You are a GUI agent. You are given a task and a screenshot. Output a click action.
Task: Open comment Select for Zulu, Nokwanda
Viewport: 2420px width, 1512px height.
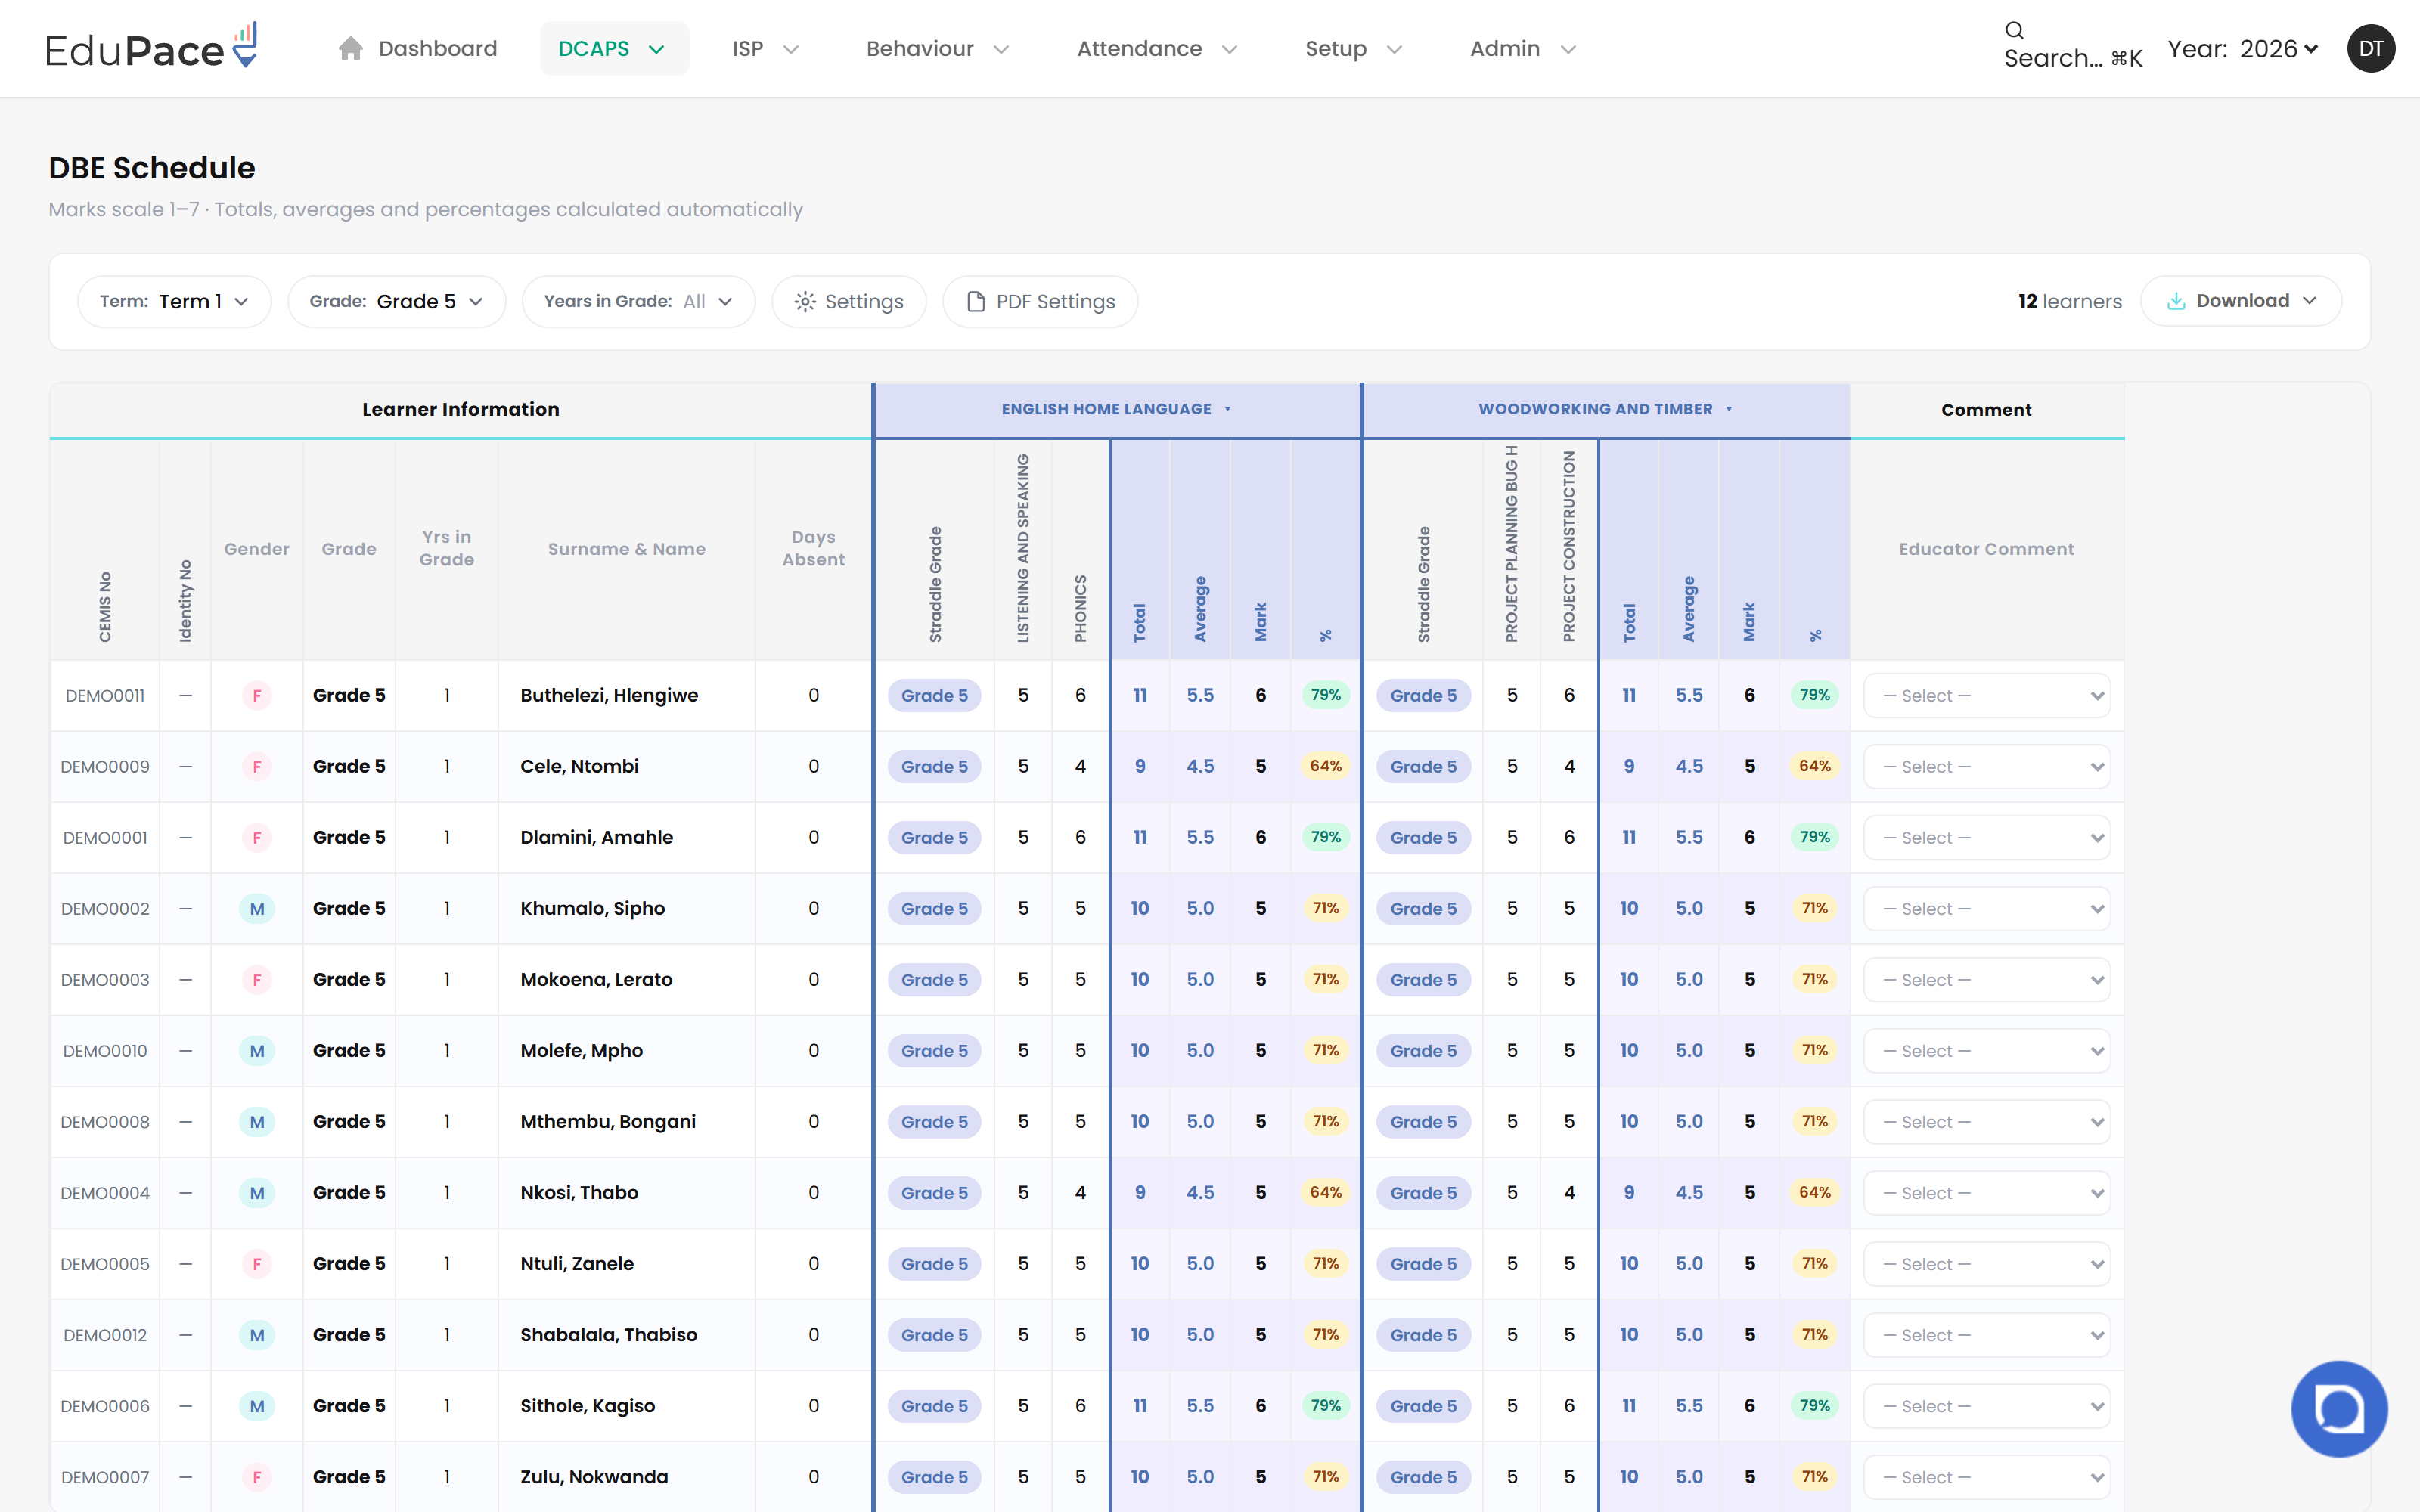pyautogui.click(x=1986, y=1477)
